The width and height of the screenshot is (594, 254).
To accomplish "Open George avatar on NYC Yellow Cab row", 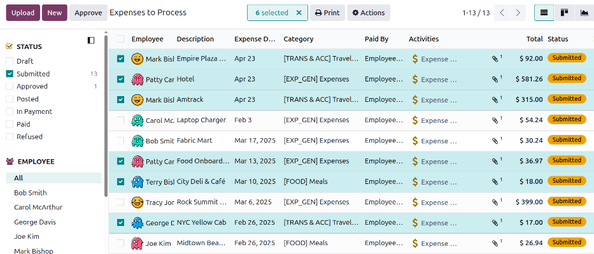I will coord(137,223).
